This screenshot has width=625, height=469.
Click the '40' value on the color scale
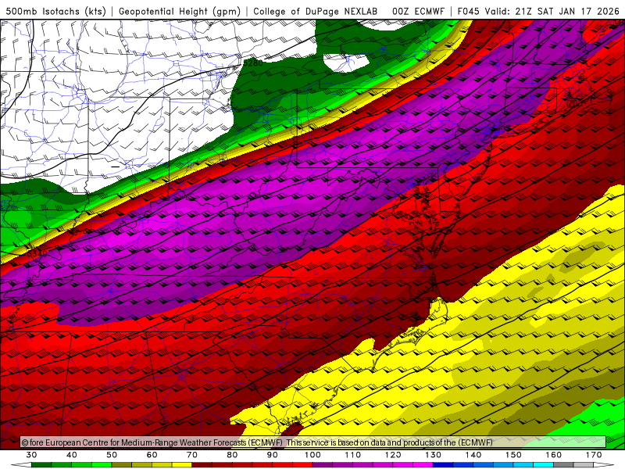pos(72,455)
